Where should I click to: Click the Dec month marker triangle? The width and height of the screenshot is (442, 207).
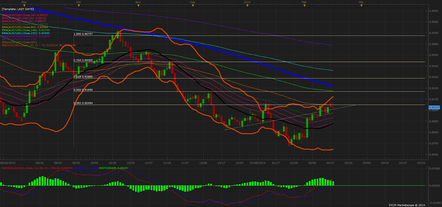coord(193,6)
